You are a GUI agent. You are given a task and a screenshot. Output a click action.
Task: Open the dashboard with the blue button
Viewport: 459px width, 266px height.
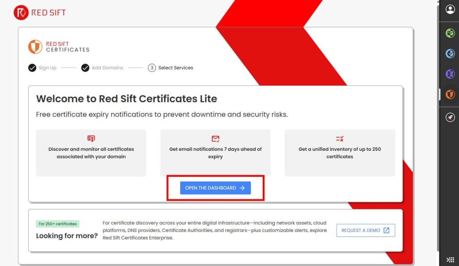(216, 188)
